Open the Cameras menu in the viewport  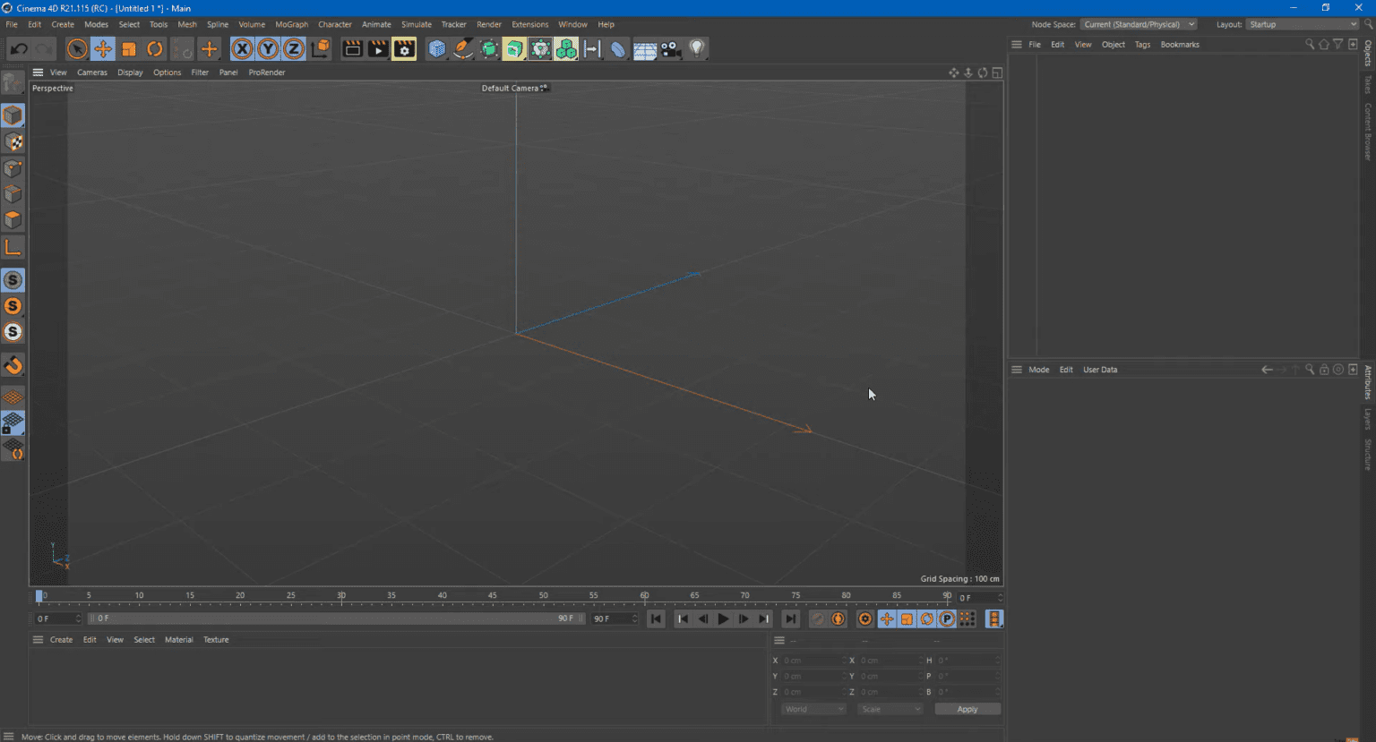[91, 72]
